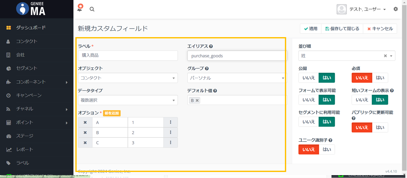
Task: Expand the コンポーネント submenu arrow
Action: [67, 82]
